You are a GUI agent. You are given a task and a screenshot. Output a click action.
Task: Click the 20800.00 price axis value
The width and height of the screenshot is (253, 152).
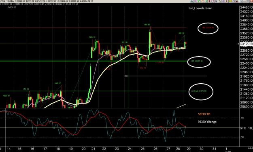coord(247,107)
